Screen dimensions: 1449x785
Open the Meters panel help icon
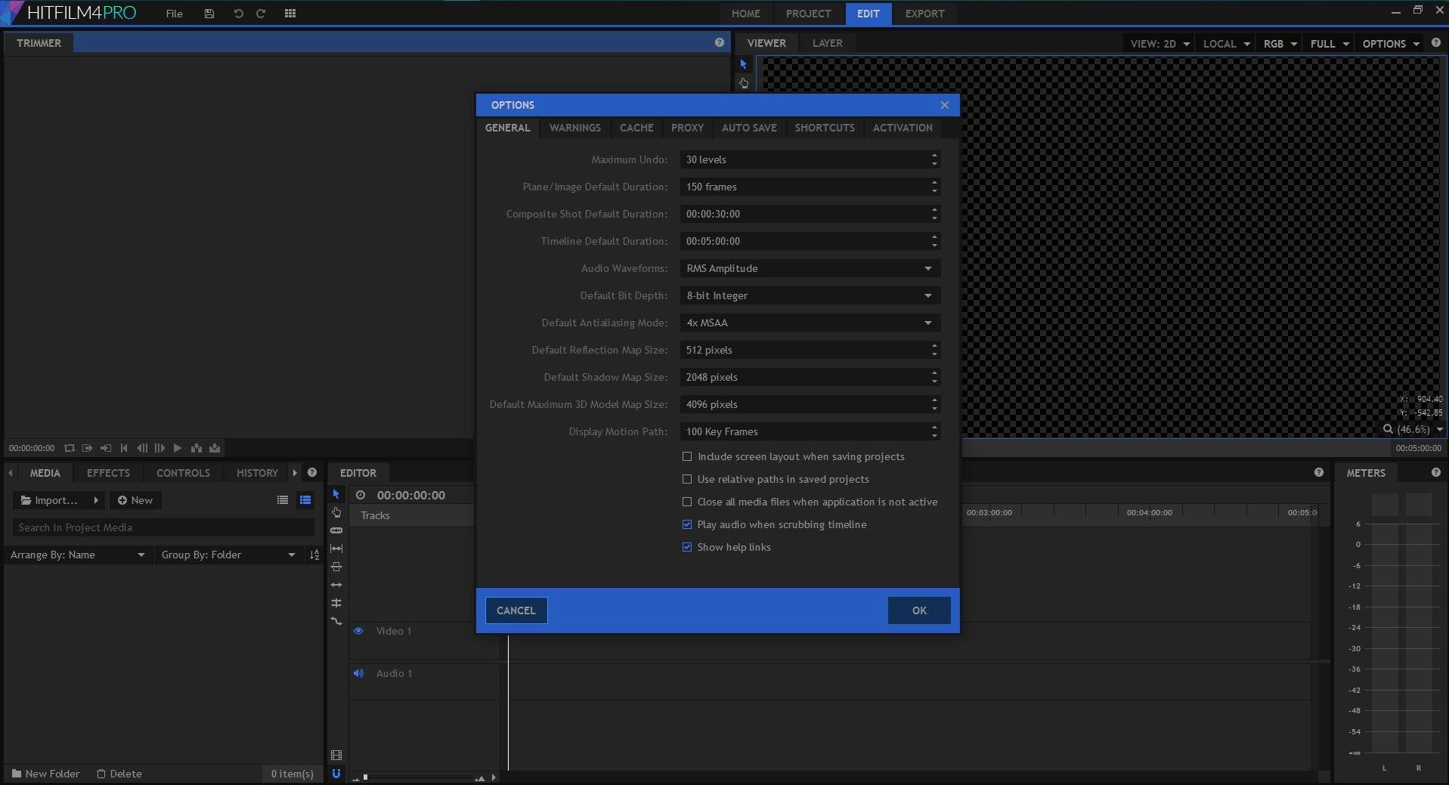tap(1435, 472)
